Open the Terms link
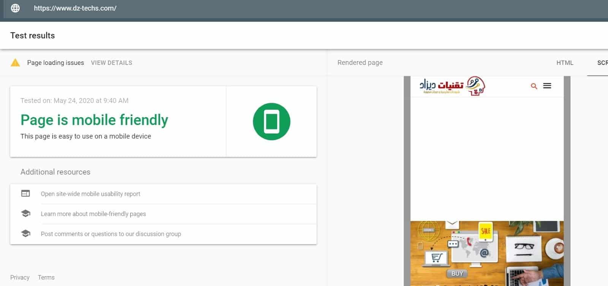Image resolution: width=608 pixels, height=286 pixels. pos(46,277)
